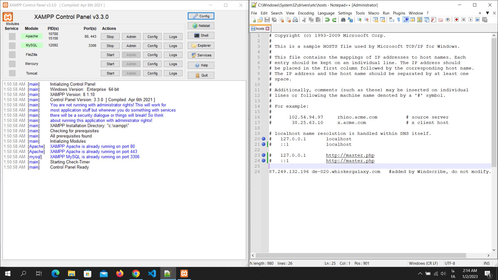The width and height of the screenshot is (498, 280).
Task: Click the Copy toolbar icon
Action: pyautogui.click(x=311, y=20)
